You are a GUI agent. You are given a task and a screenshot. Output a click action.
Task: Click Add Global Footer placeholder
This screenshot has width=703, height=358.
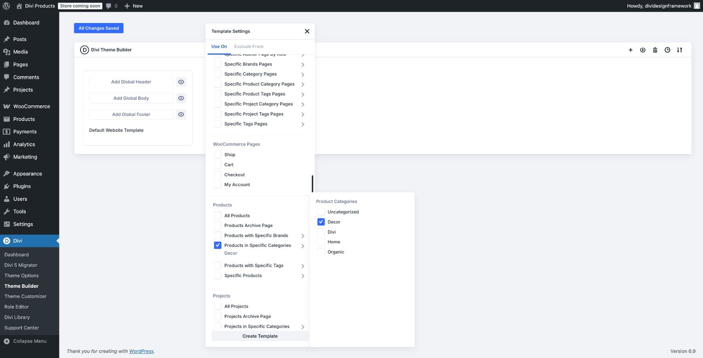[x=131, y=114]
